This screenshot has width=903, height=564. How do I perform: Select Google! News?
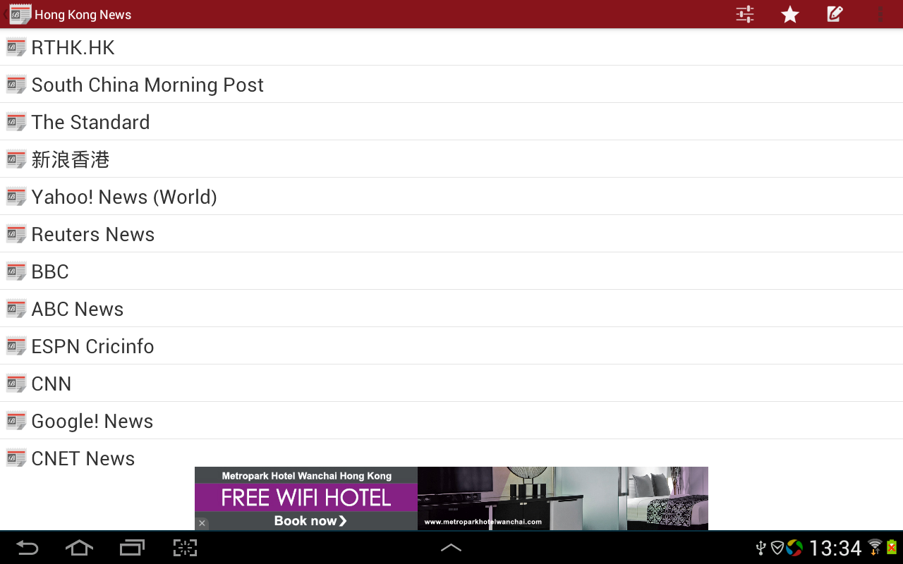pos(451,421)
